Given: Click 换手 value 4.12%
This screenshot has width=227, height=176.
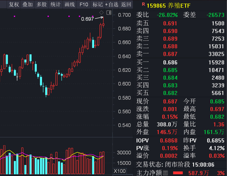Looking at the screenshot, I should click(217, 148).
